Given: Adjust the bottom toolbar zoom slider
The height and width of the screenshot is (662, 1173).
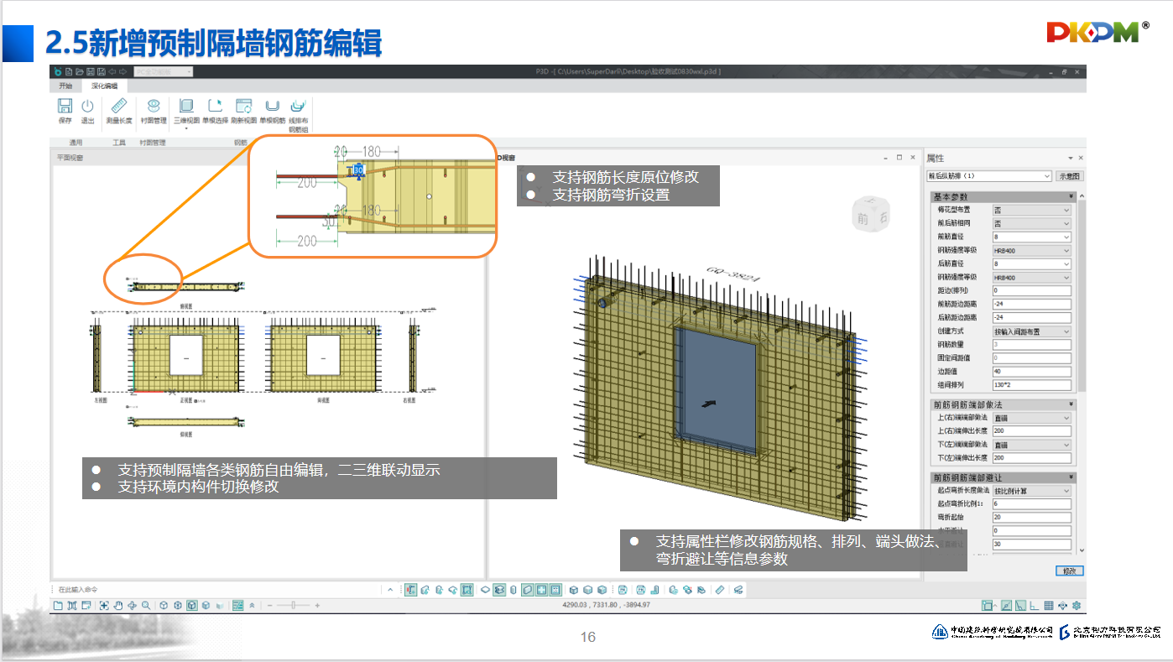Looking at the screenshot, I should tap(293, 605).
